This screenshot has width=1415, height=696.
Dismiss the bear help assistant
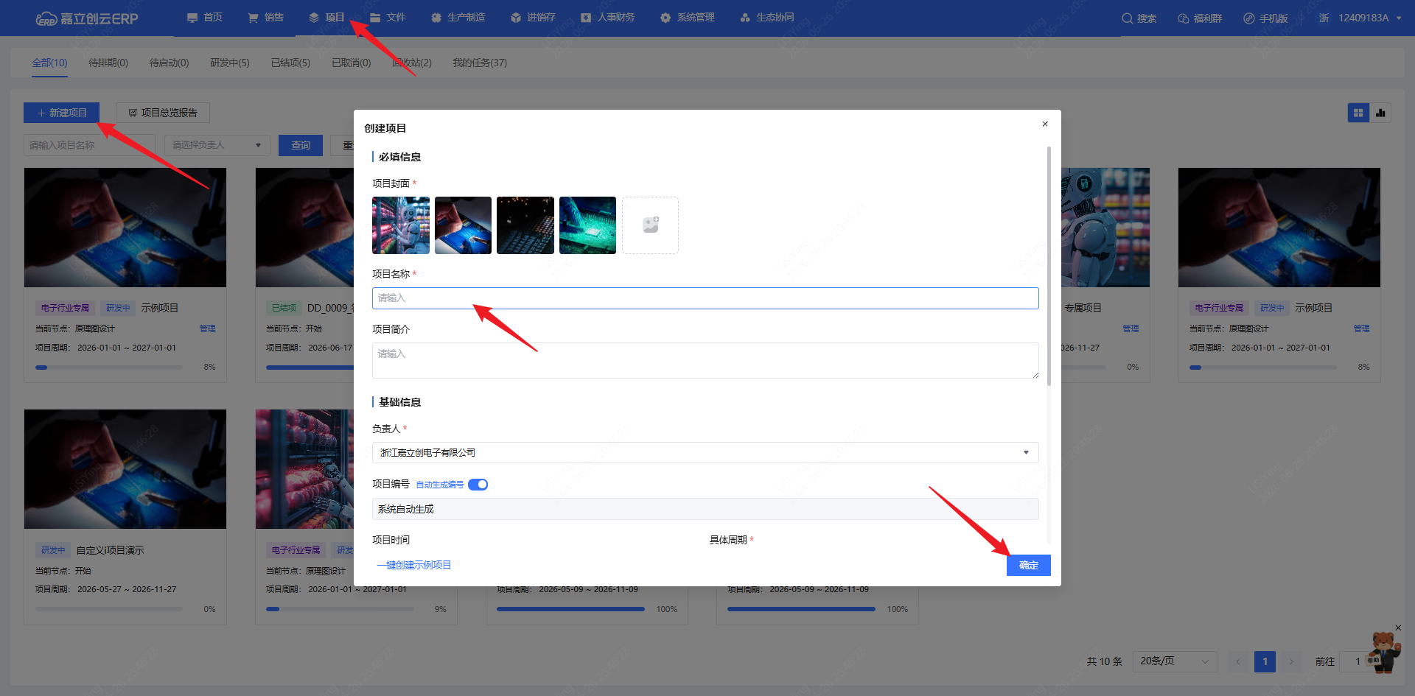(1398, 628)
